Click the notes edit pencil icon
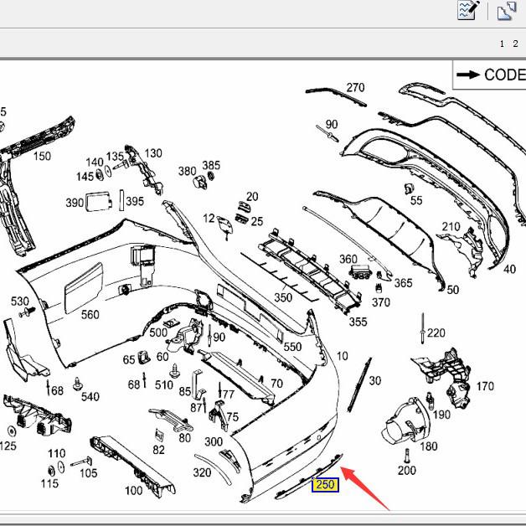The height and width of the screenshot is (526, 526). [467, 10]
